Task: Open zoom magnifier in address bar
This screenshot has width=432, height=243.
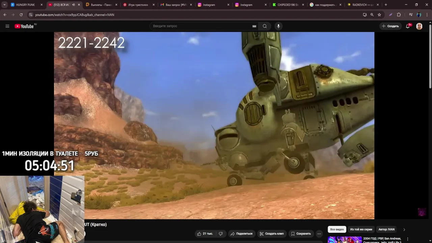Action: [x=372, y=15]
